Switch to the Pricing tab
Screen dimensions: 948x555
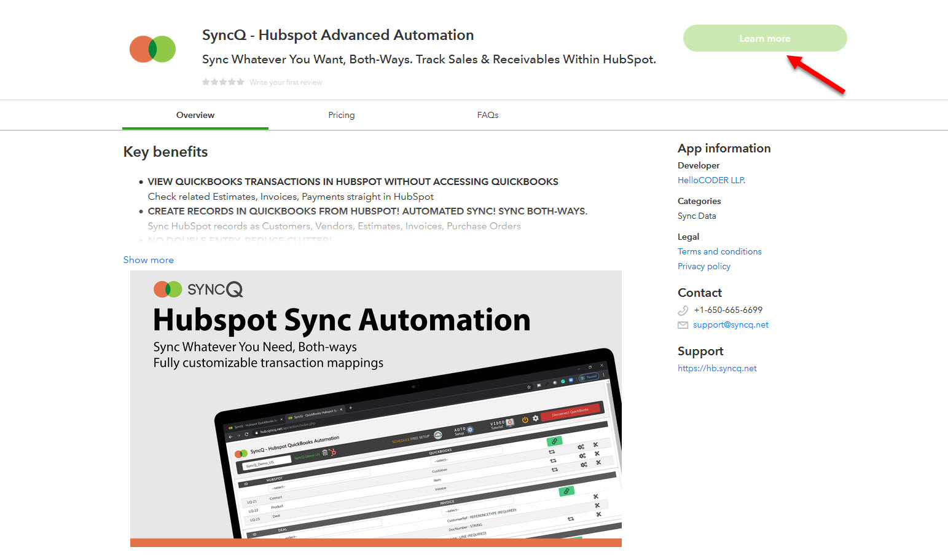342,115
